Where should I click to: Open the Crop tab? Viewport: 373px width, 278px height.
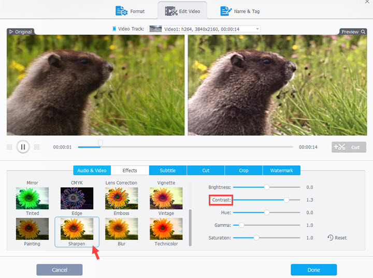pos(243,170)
